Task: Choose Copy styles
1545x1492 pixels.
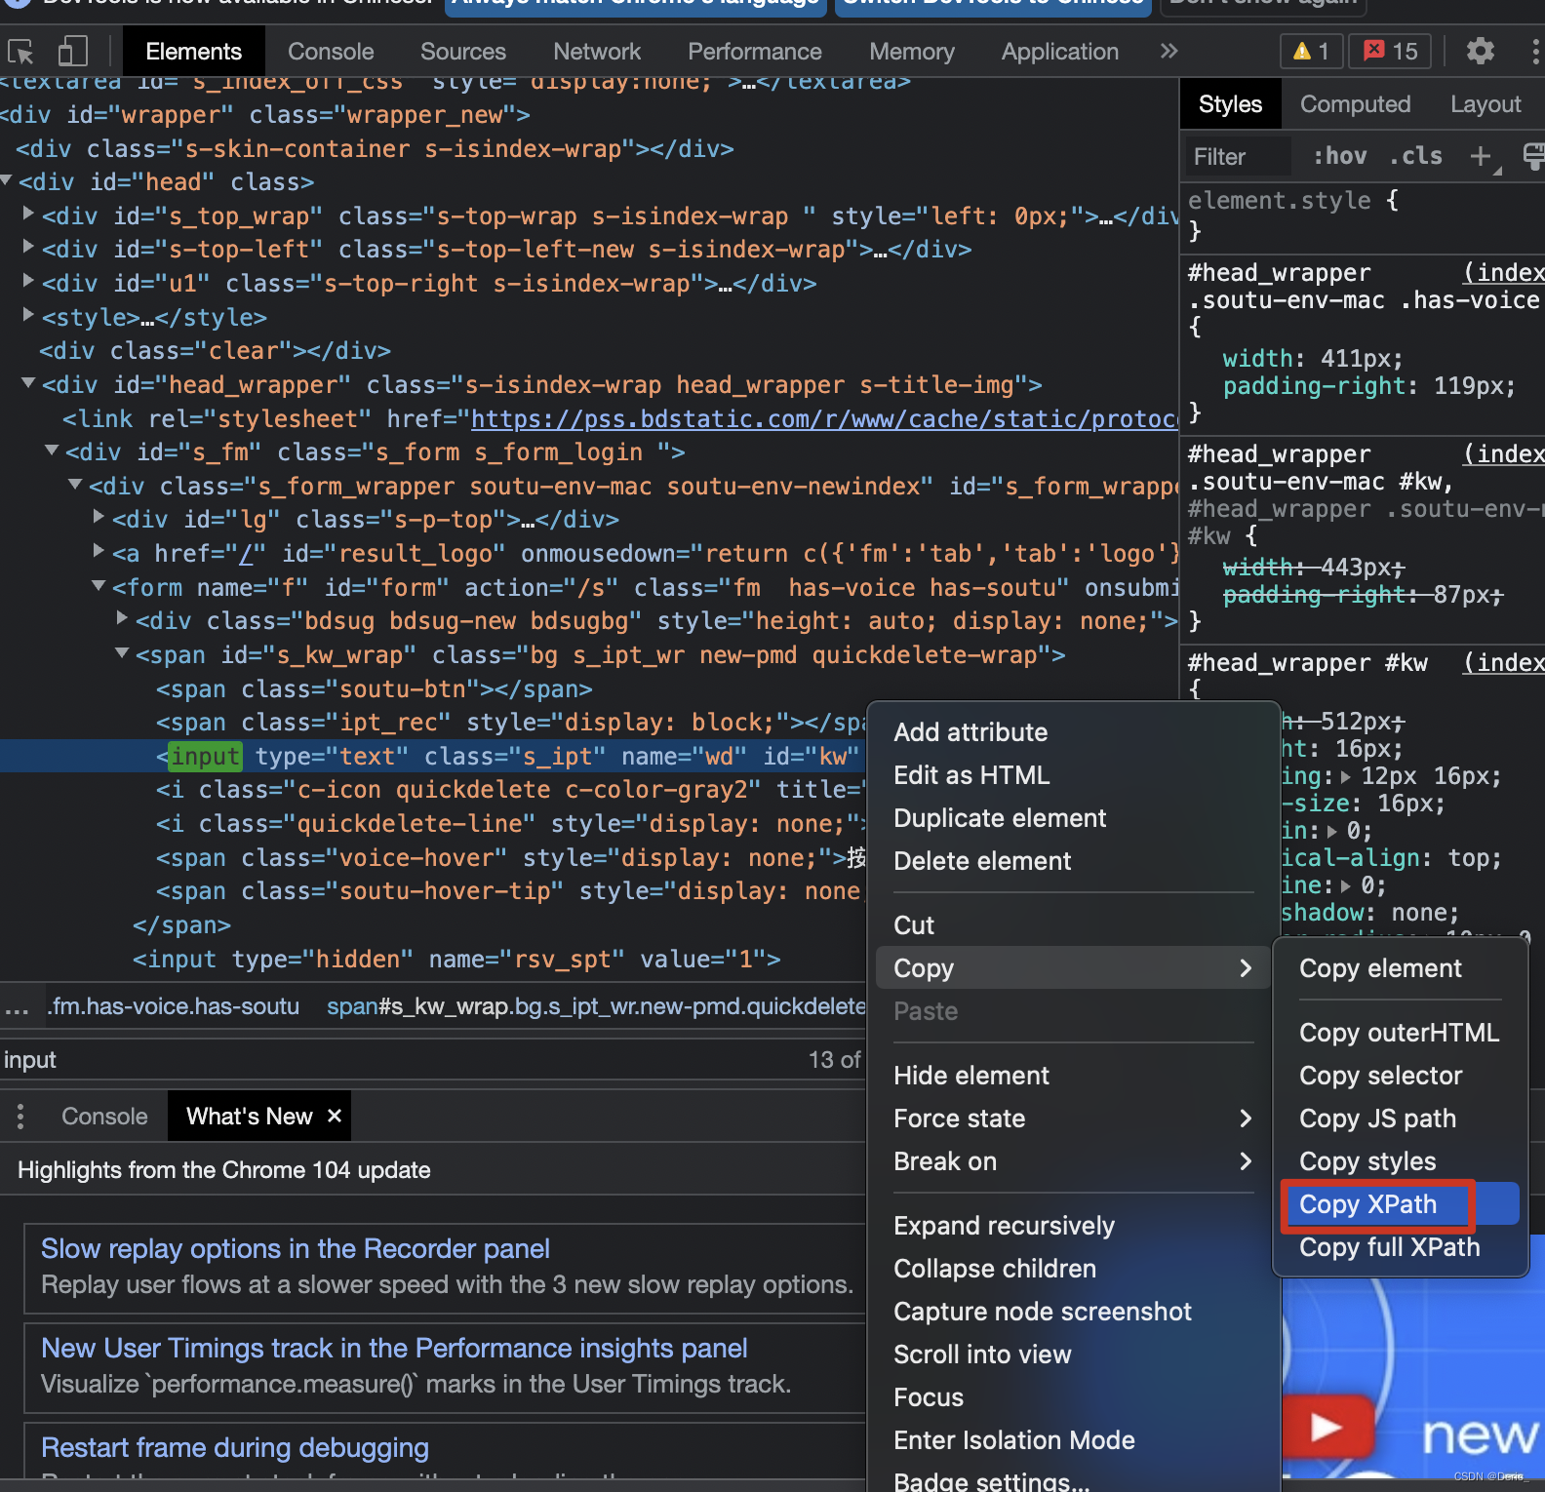Action: pyautogui.click(x=1401, y=1161)
